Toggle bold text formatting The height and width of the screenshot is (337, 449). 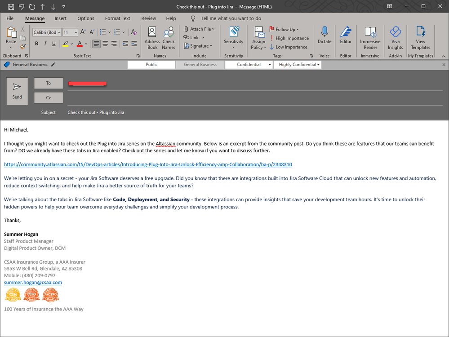[36, 44]
